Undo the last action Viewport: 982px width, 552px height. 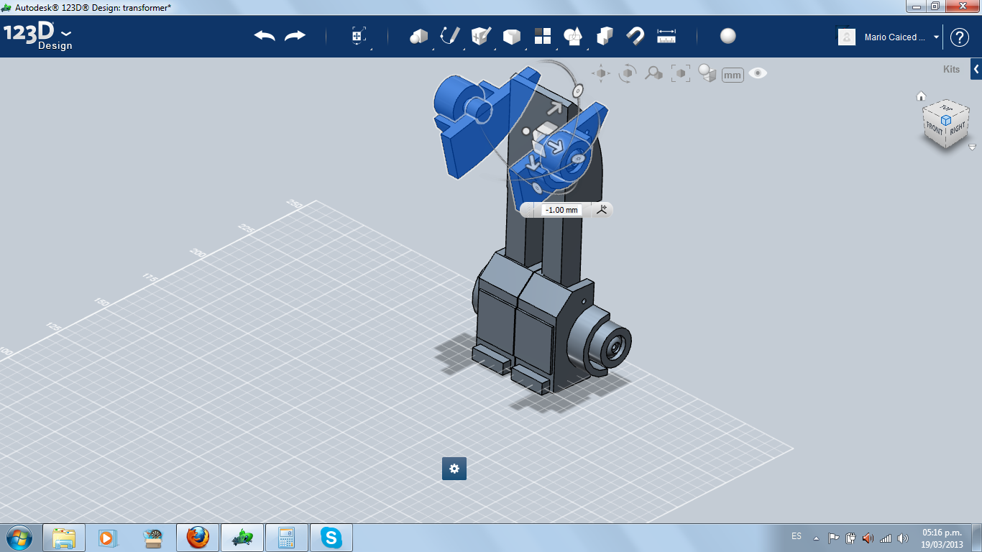coord(265,36)
